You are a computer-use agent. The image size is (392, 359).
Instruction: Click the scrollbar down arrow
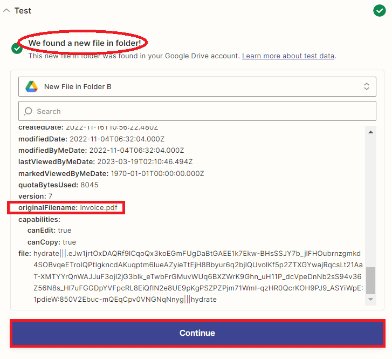pos(370,299)
